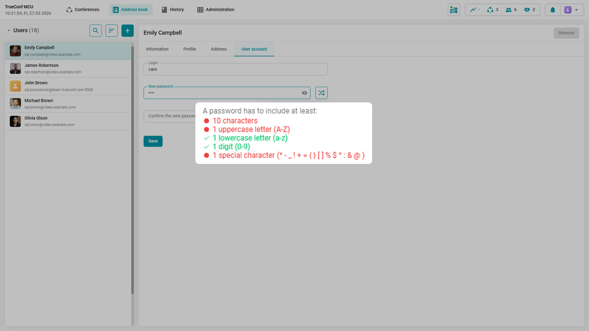Click the participants count icon
Image resolution: width=589 pixels, height=331 pixels.
[509, 10]
